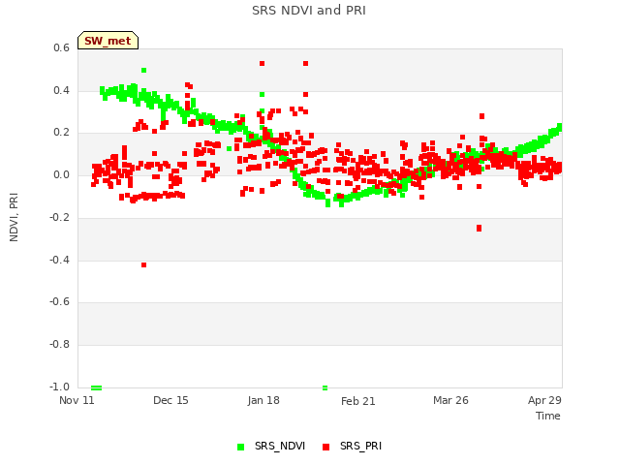Screen dimensions: 620x465
Task: Select the red outlier point near -0.25 in April
Action: tap(480, 229)
